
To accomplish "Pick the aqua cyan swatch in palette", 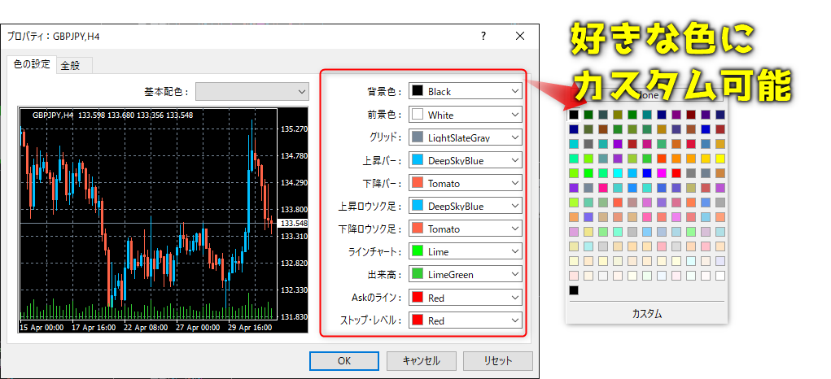I will 617,173.
